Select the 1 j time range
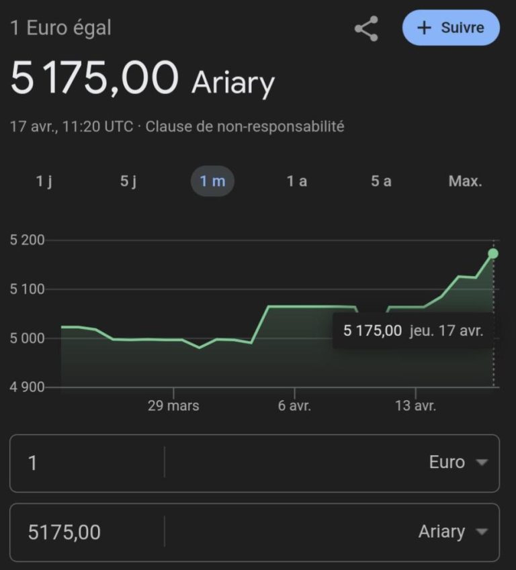Viewport: 516px width, 570px height. (44, 181)
